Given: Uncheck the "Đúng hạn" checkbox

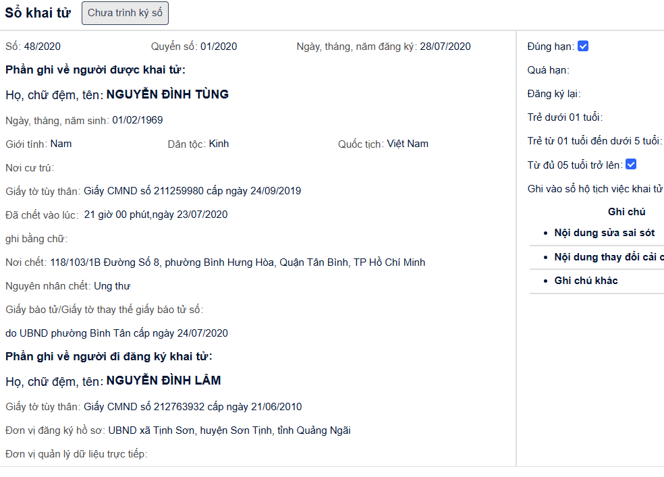Looking at the screenshot, I should [583, 47].
